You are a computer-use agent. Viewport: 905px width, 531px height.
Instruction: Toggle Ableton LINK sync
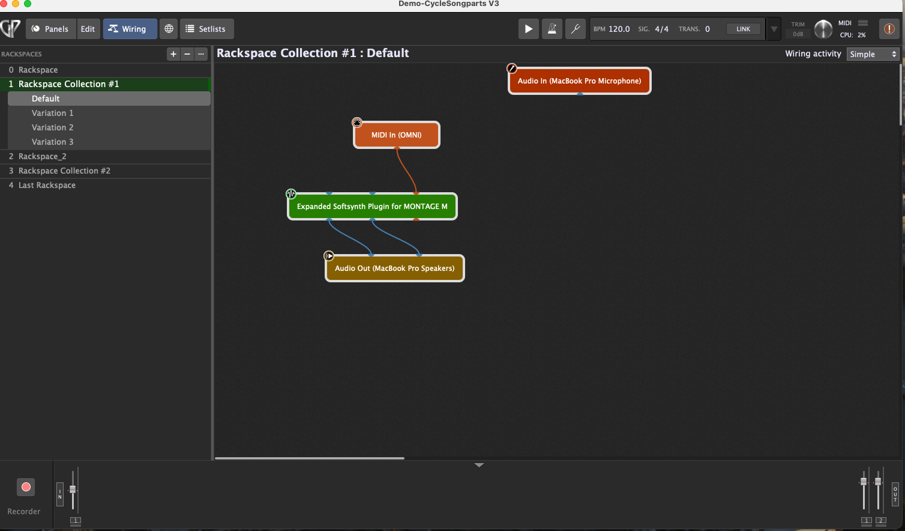[x=743, y=29]
